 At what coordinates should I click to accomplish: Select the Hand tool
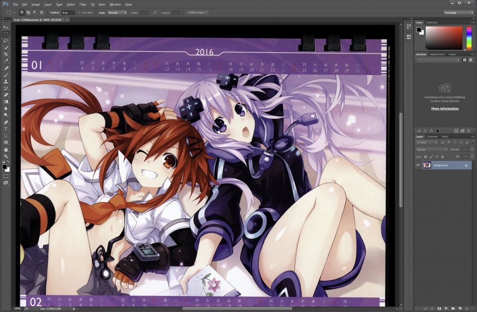pos(6,150)
